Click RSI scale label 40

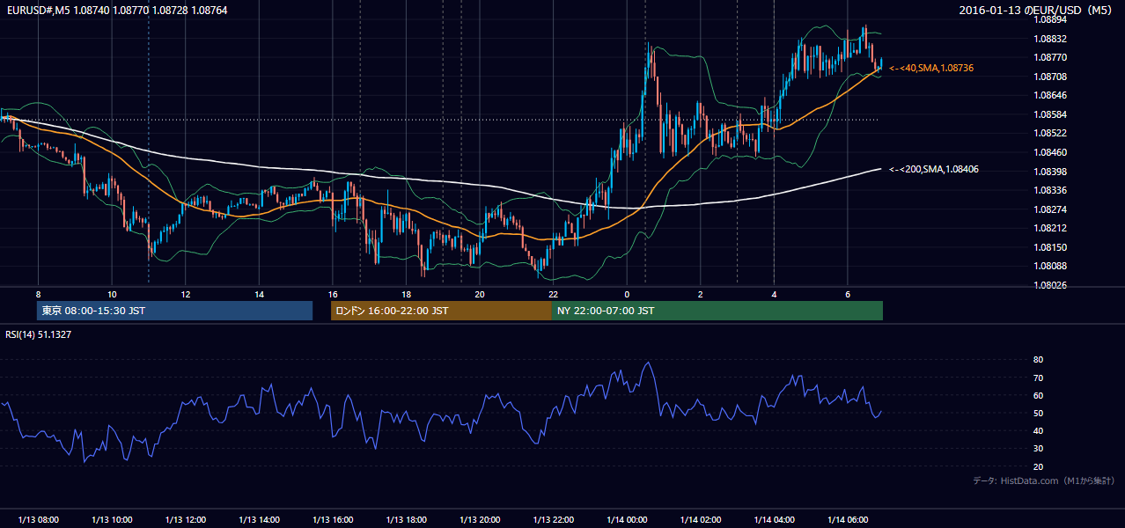pyautogui.click(x=1039, y=431)
